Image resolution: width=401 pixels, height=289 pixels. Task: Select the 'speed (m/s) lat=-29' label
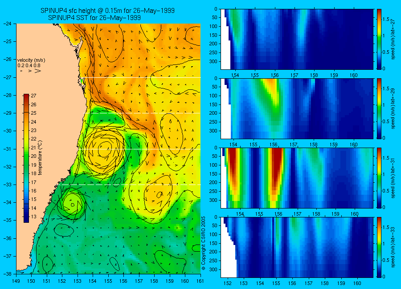(393, 109)
